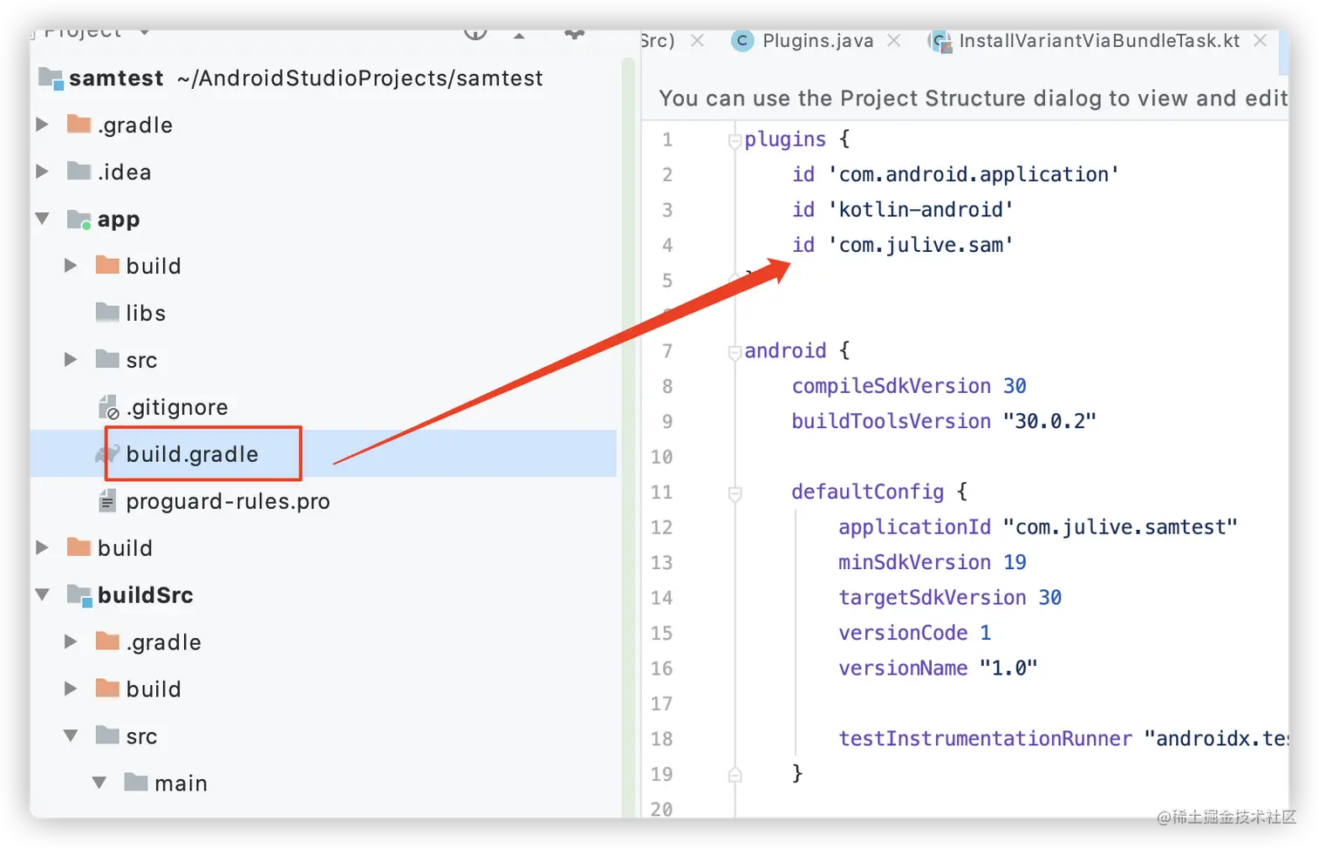This screenshot has height=848, width=1319.
Task: Click the 'com.julive.sam' plugin id text
Action: (919, 245)
